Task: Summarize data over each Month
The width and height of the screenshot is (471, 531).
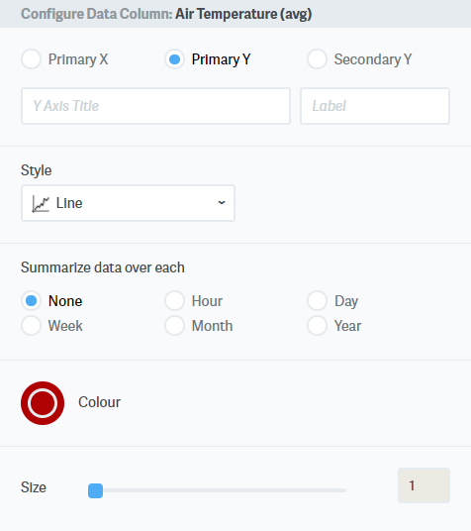Action: tap(174, 326)
